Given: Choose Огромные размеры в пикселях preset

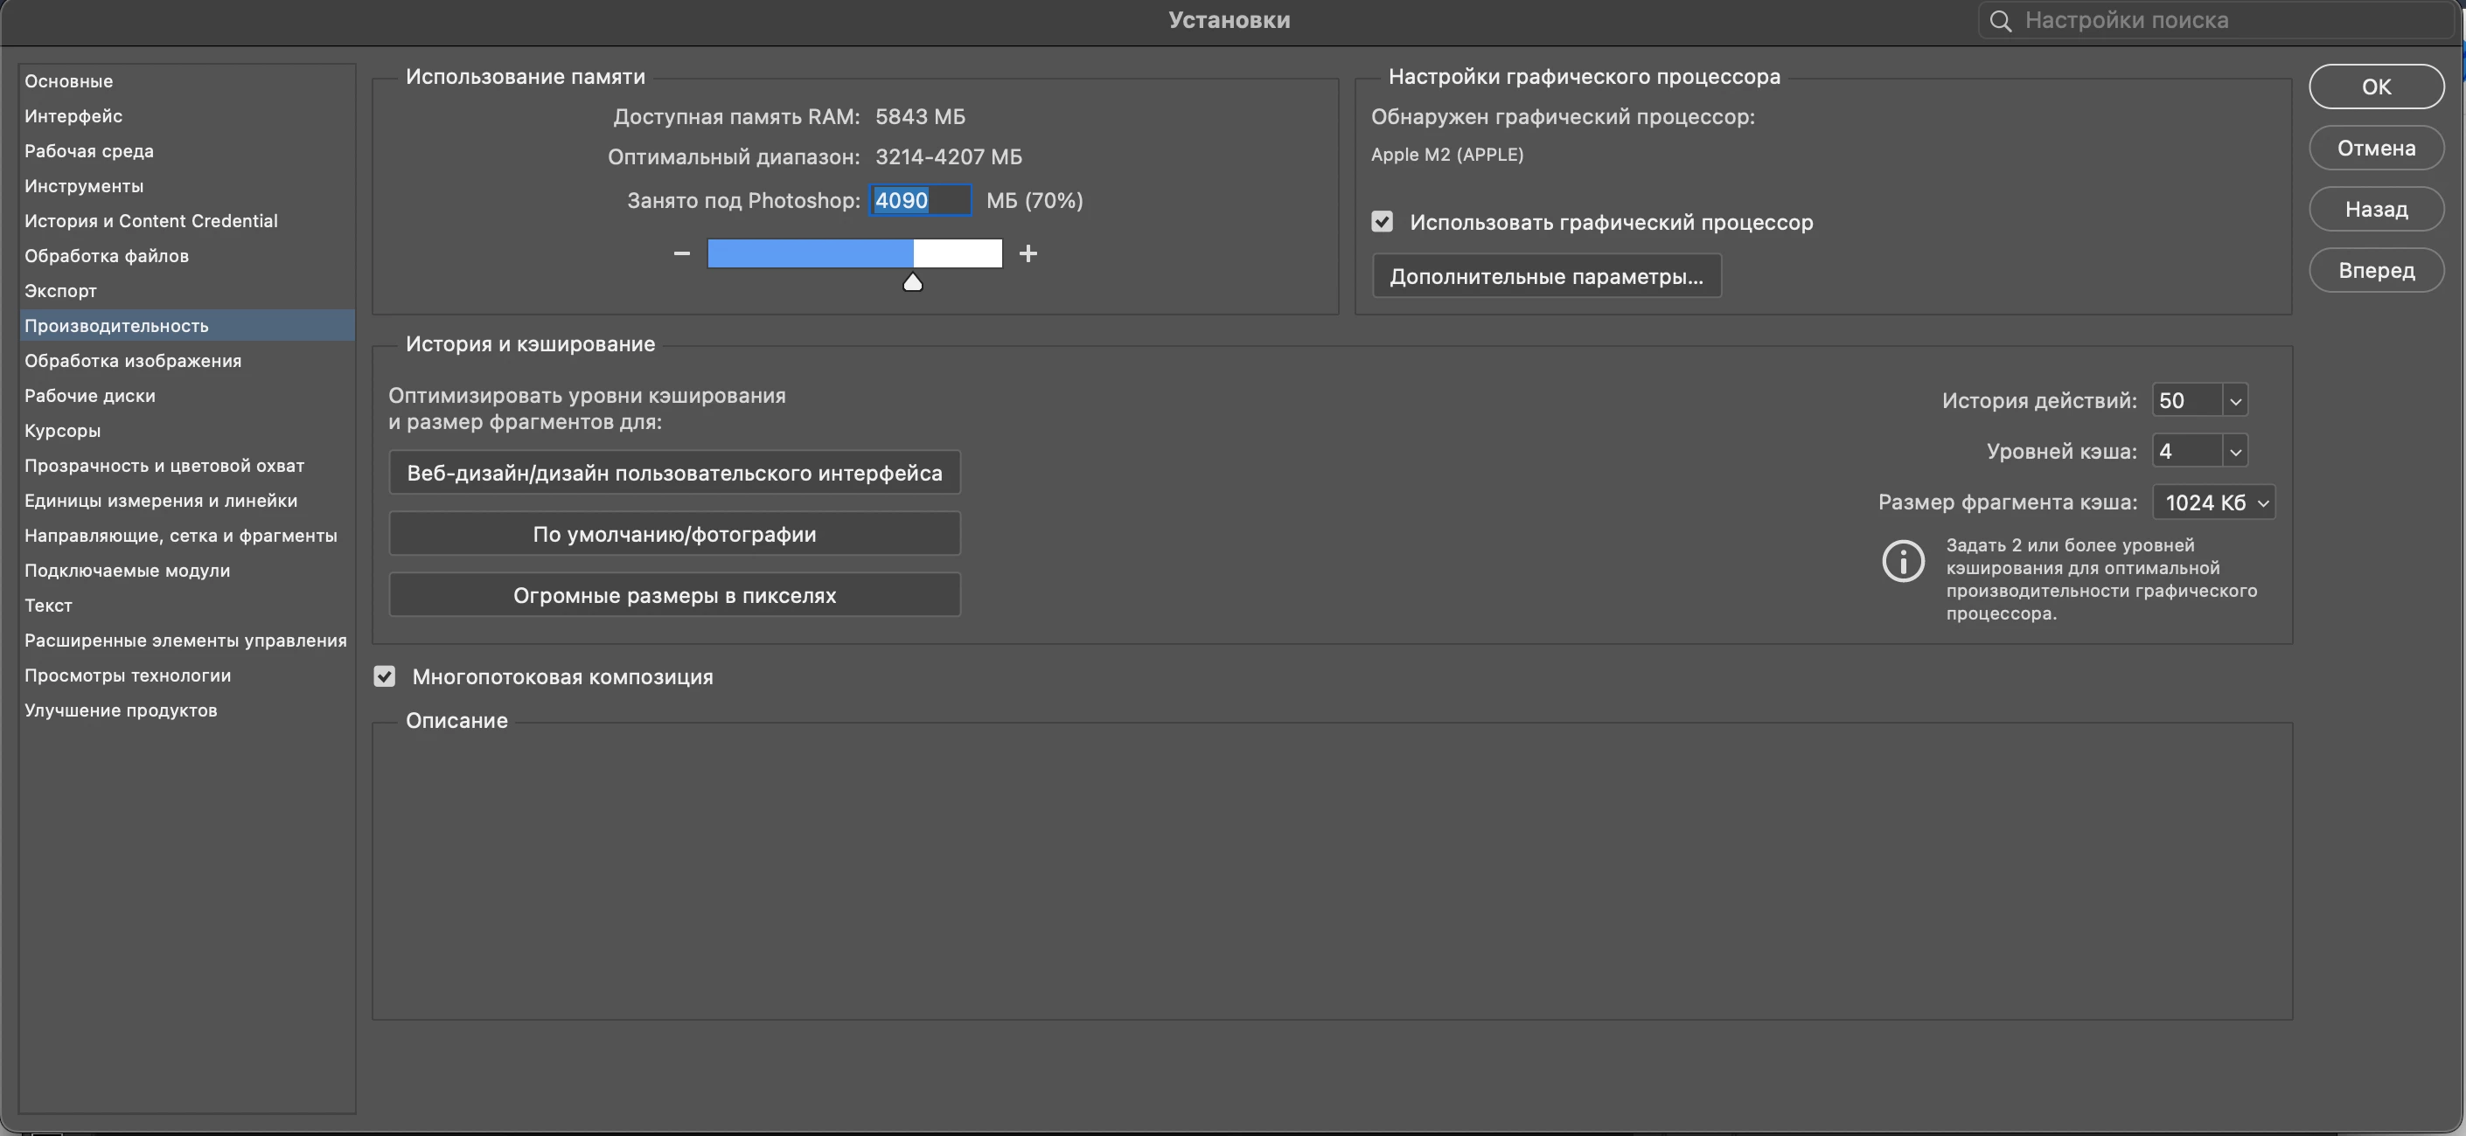Looking at the screenshot, I should pyautogui.click(x=674, y=595).
